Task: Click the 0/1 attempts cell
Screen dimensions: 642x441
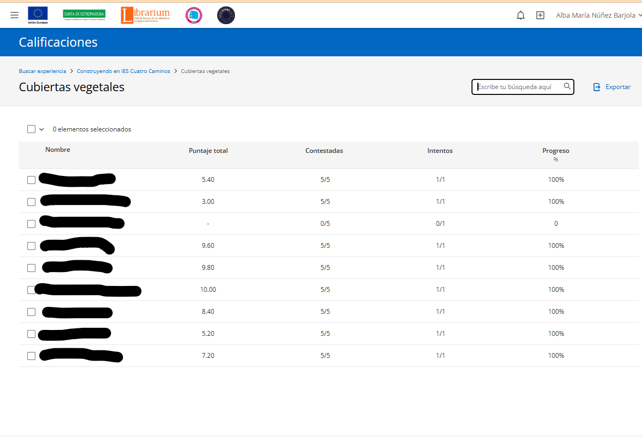Action: [x=440, y=224]
